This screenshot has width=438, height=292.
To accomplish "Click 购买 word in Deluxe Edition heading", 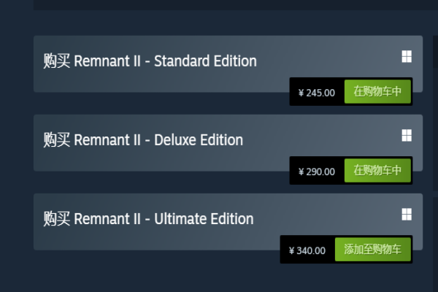I will [57, 140].
